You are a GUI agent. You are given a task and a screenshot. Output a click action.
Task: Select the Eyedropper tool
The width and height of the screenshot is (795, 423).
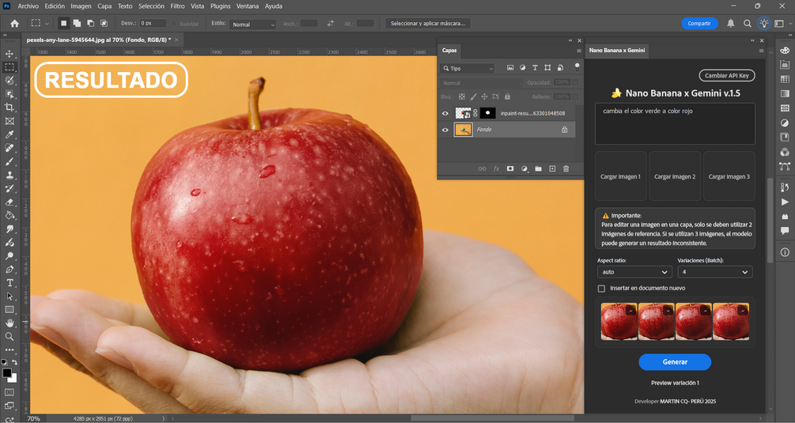tap(9, 134)
